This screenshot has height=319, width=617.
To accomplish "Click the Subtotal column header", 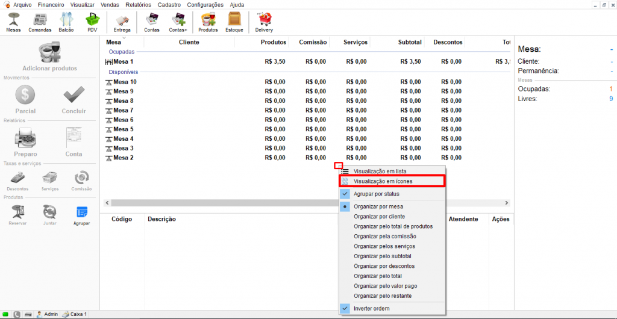I will click(410, 42).
